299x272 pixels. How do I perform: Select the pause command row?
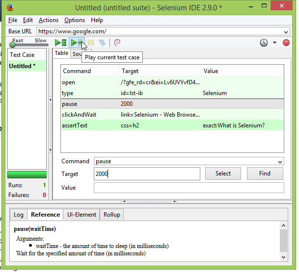click(x=172, y=104)
